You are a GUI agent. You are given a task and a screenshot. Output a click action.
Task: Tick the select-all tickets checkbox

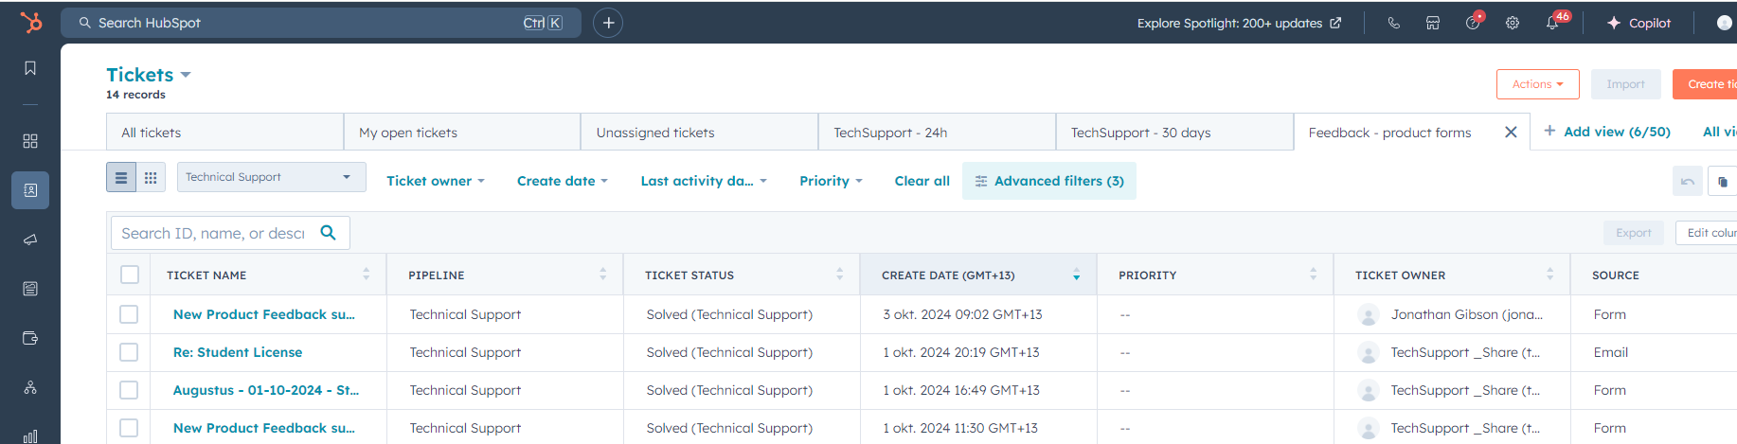[130, 275]
